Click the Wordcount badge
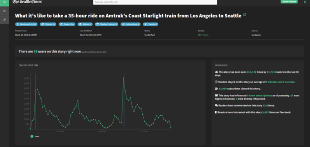 tap(26, 24)
